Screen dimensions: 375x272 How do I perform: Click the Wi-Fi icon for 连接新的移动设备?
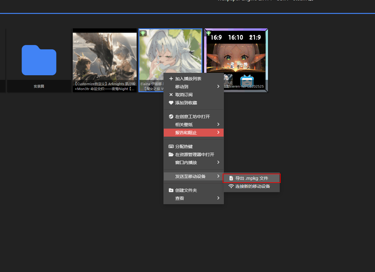pyautogui.click(x=231, y=186)
